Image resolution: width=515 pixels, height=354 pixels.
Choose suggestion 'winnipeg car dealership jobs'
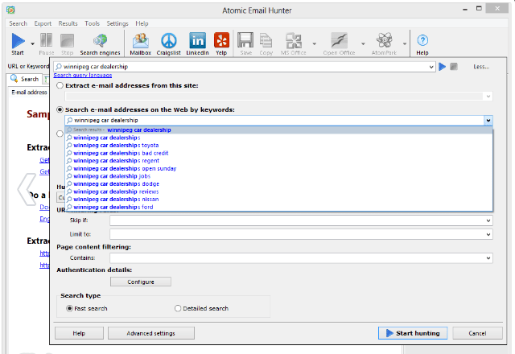(279, 176)
